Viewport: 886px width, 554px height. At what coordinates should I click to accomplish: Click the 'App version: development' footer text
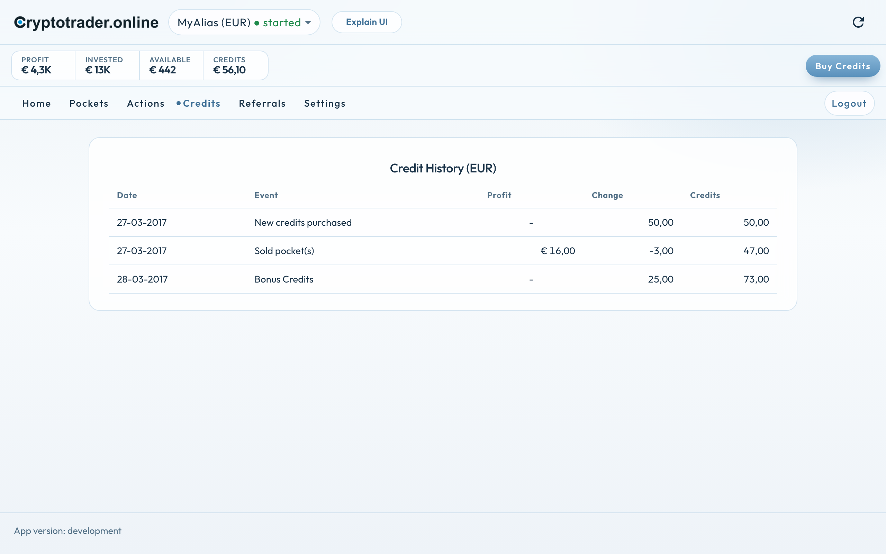[68, 531]
